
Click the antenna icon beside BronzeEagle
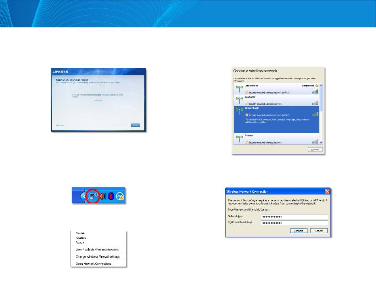click(x=239, y=111)
